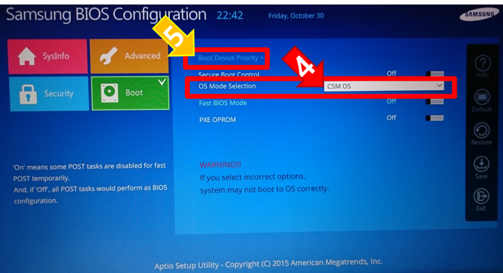
Task: Select the Fast BIOS Mode label
Action: (223, 103)
